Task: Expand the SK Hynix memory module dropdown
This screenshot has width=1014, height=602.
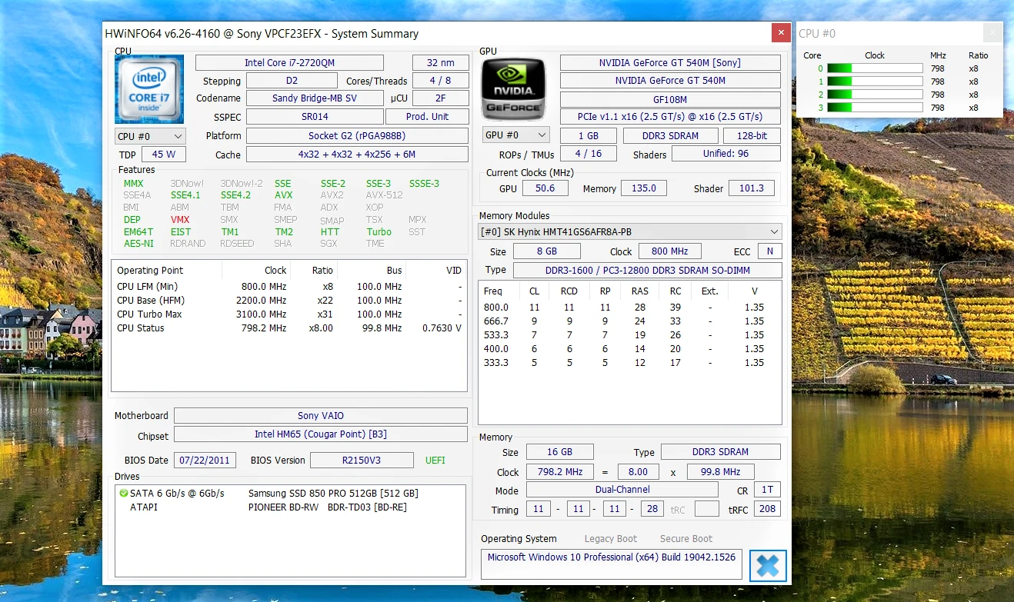Action: coord(630,231)
